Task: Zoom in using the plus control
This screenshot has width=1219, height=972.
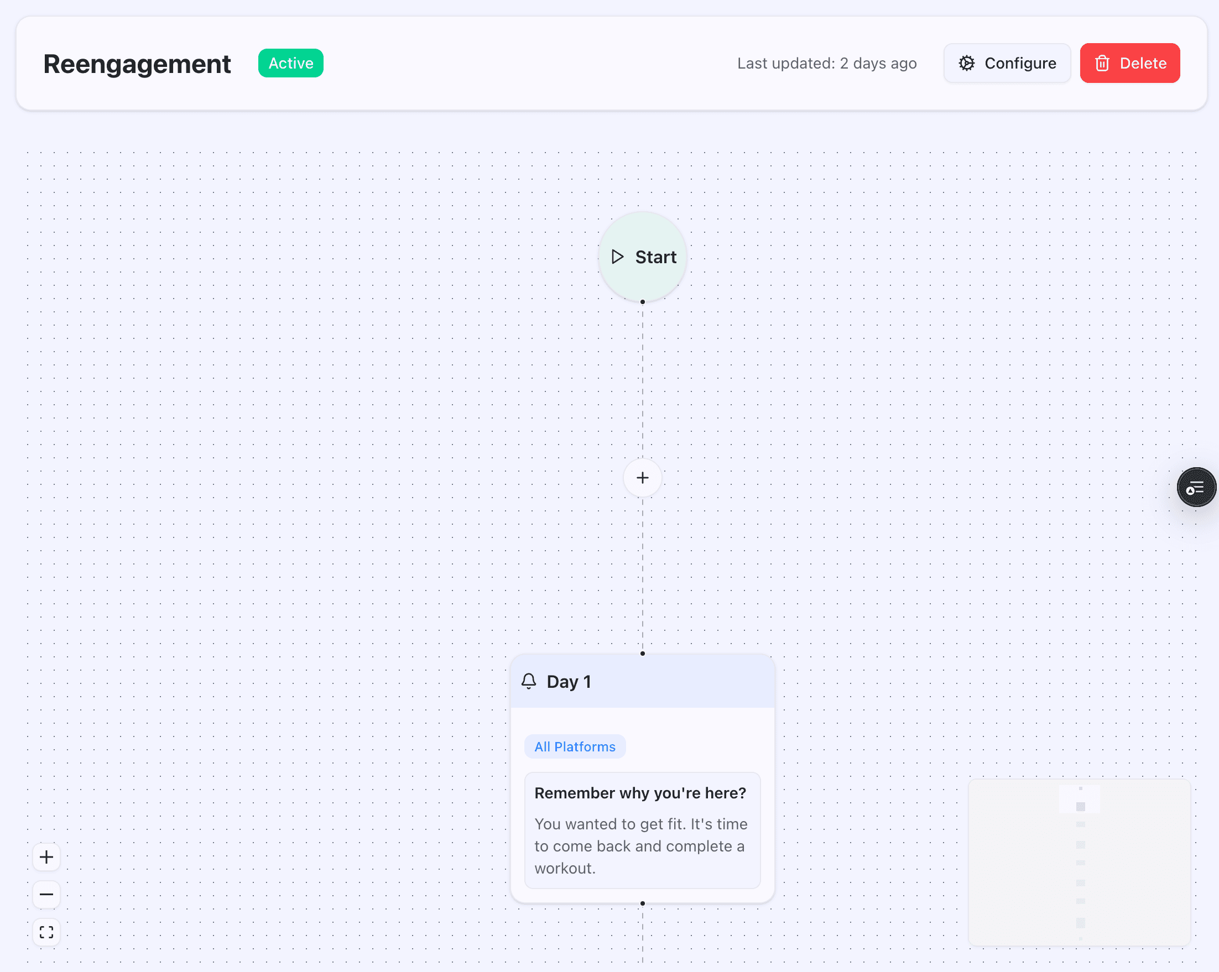Action: tap(46, 856)
